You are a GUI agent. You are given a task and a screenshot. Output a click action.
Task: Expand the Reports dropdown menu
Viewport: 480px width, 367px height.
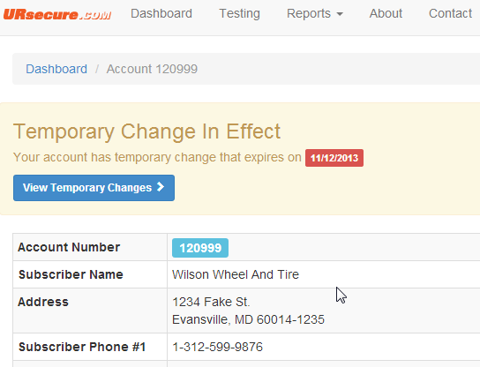pos(315,13)
